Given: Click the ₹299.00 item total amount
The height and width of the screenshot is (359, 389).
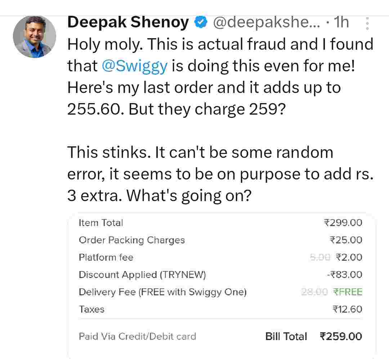Looking at the screenshot, I should coord(343,223).
